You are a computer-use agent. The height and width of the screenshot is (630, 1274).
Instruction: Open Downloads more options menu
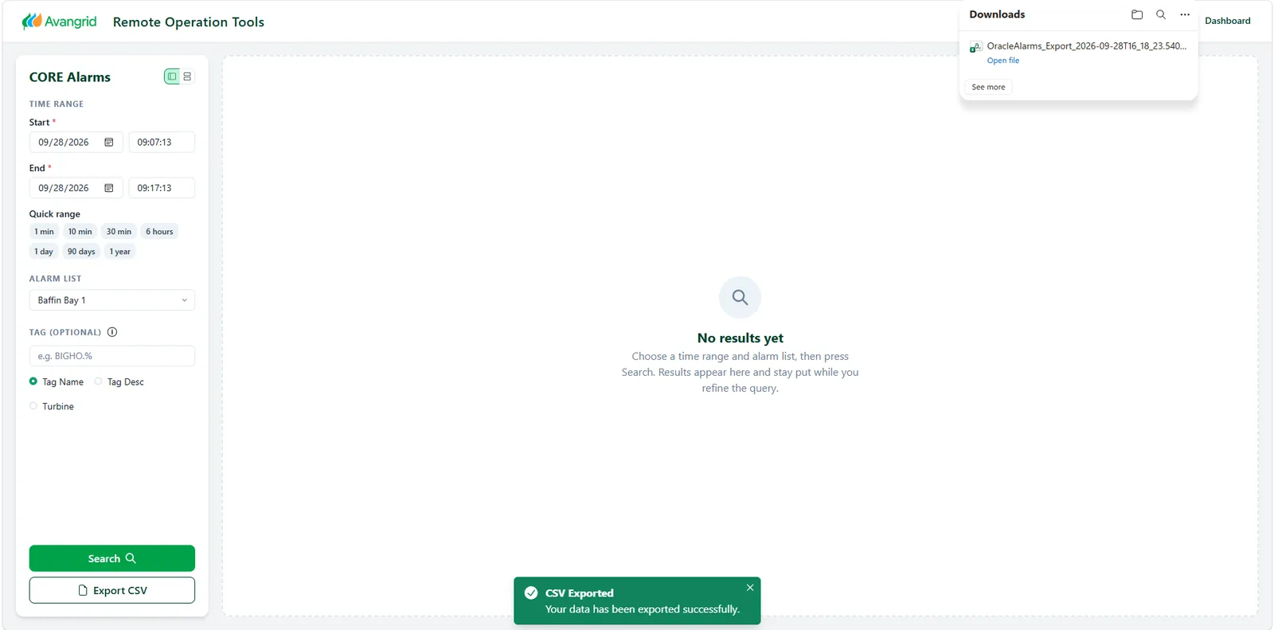pos(1185,14)
